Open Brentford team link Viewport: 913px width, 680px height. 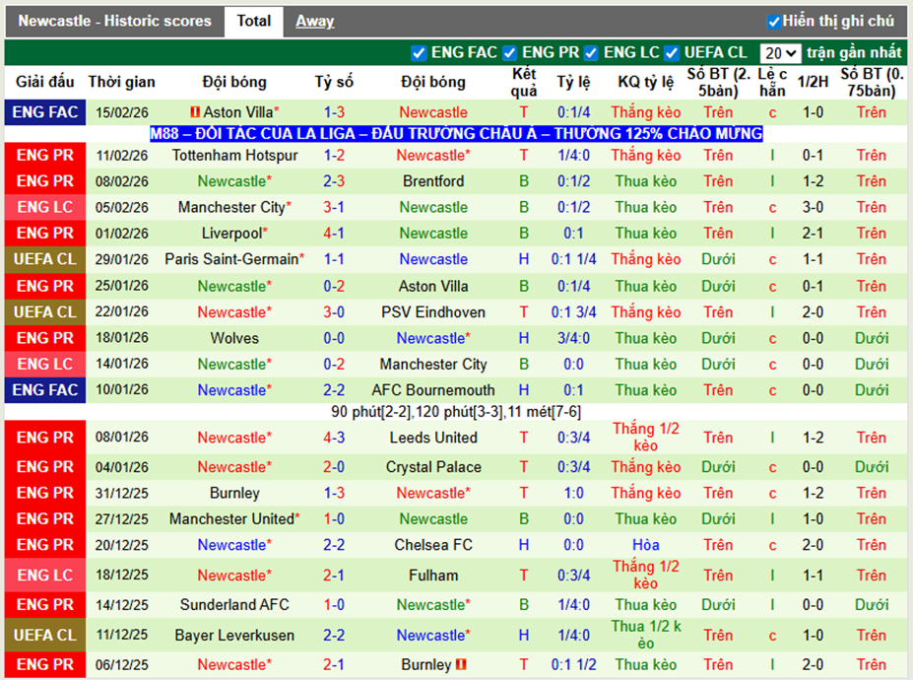(x=433, y=181)
